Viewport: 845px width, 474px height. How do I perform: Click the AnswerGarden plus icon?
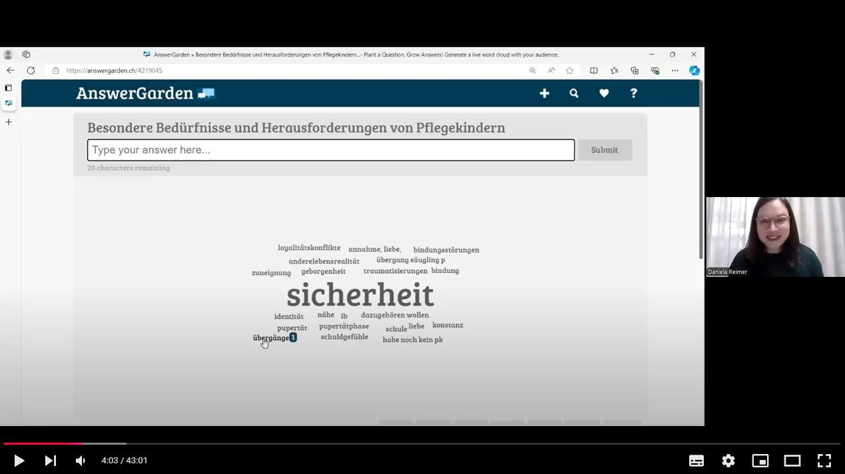[544, 94]
